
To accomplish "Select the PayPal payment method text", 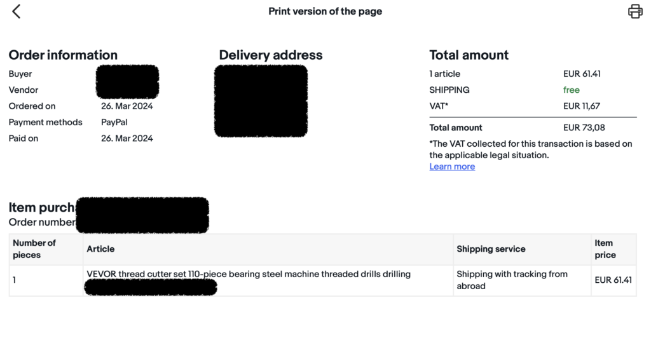I will pyautogui.click(x=114, y=122).
